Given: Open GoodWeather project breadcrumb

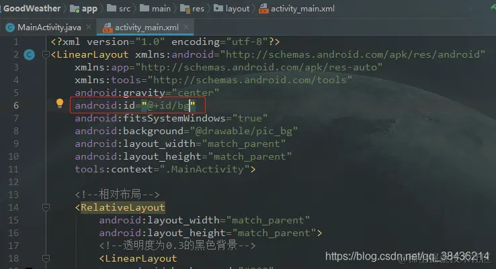Looking at the screenshot, I should [x=32, y=9].
